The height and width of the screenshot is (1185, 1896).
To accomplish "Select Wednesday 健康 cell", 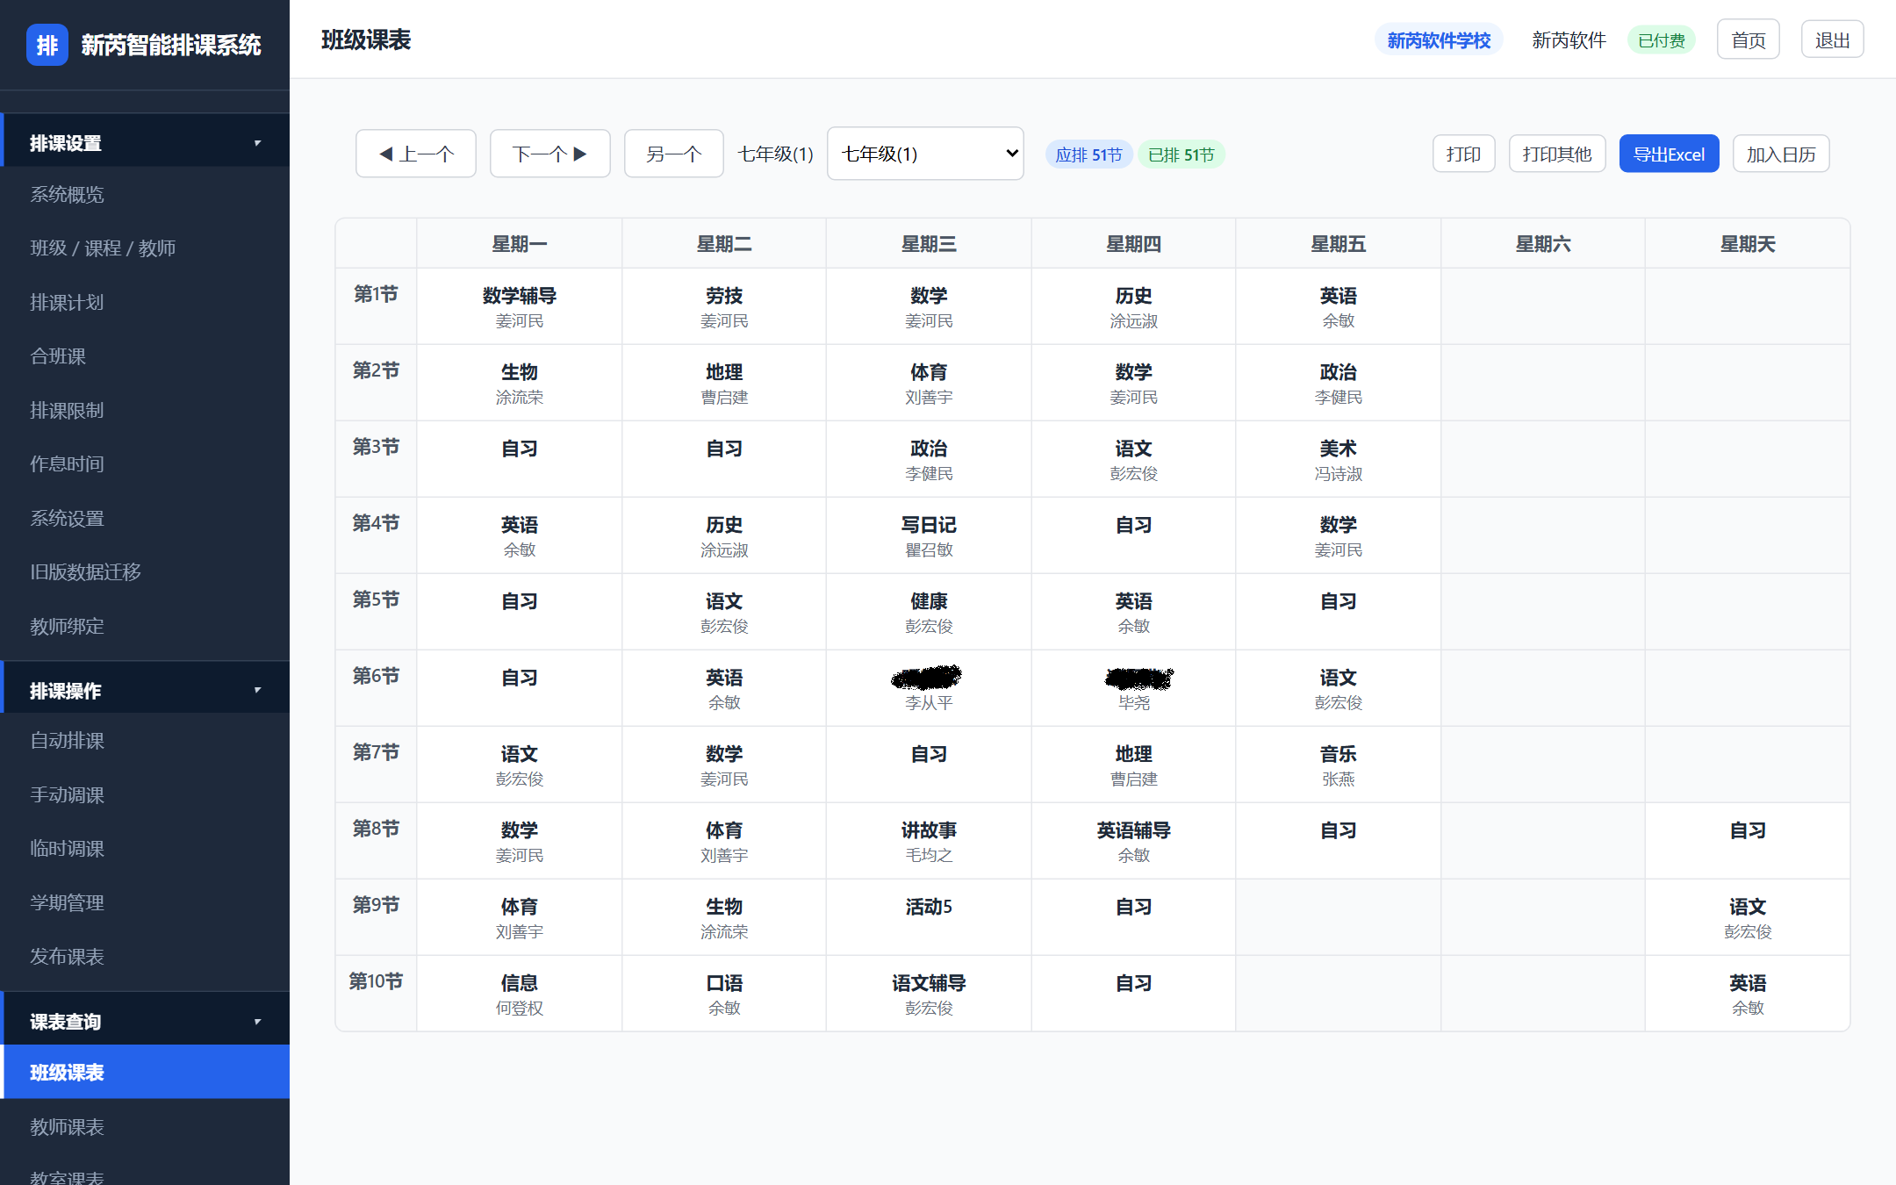I will coord(929,612).
